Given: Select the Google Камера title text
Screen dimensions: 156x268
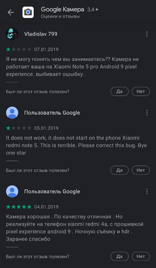Looking at the screenshot, I should pos(63,10).
